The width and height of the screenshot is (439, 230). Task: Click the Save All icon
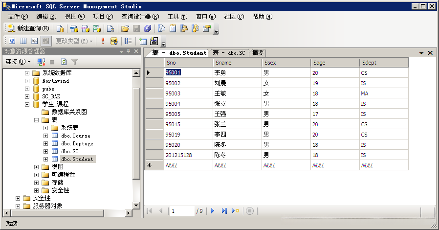(148, 28)
